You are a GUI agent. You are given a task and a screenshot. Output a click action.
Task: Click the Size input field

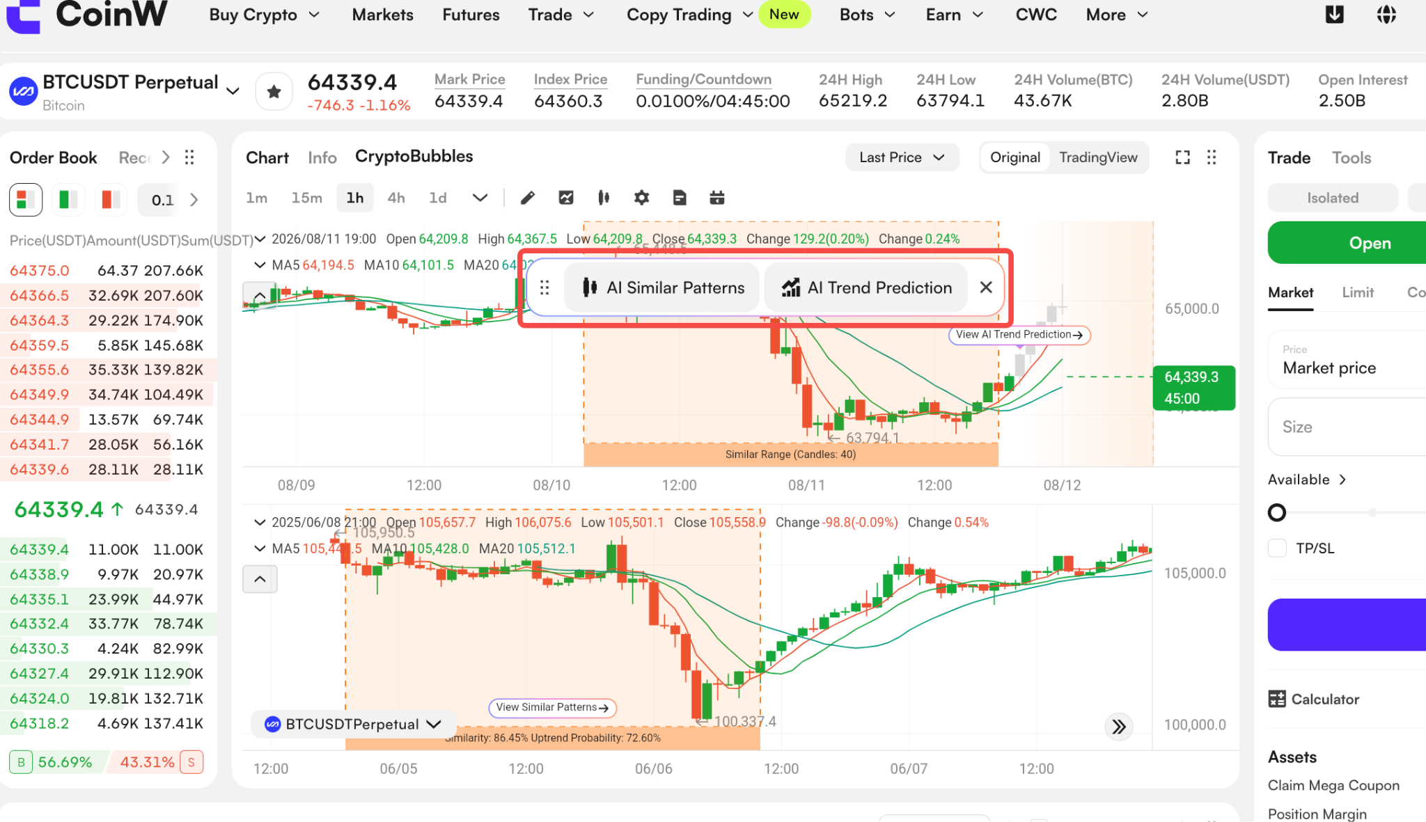1347,427
